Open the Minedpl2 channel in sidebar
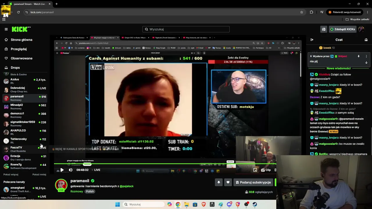The height and width of the screenshot is (209, 372). click(x=25, y=107)
